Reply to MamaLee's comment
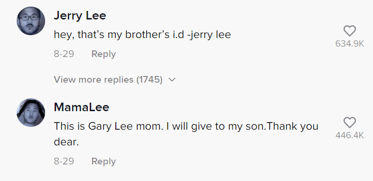This screenshot has height=181, width=373. tap(103, 162)
